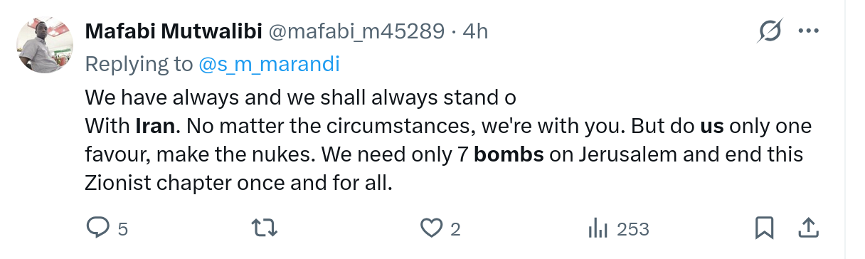The width and height of the screenshot is (865, 259).
Task: Click the display name Mafabi Mutwalibi
Action: (x=173, y=31)
